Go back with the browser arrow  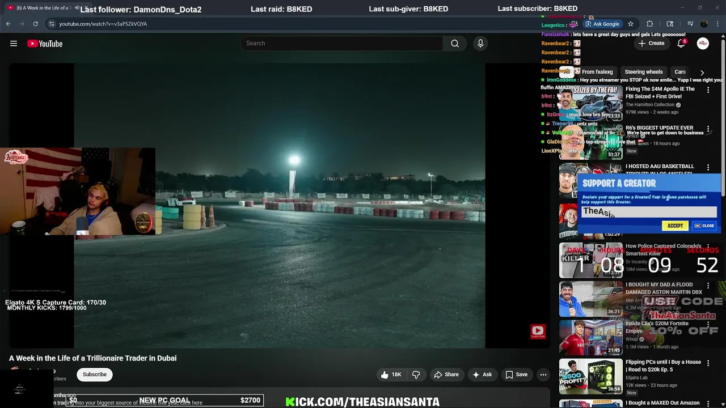point(9,24)
